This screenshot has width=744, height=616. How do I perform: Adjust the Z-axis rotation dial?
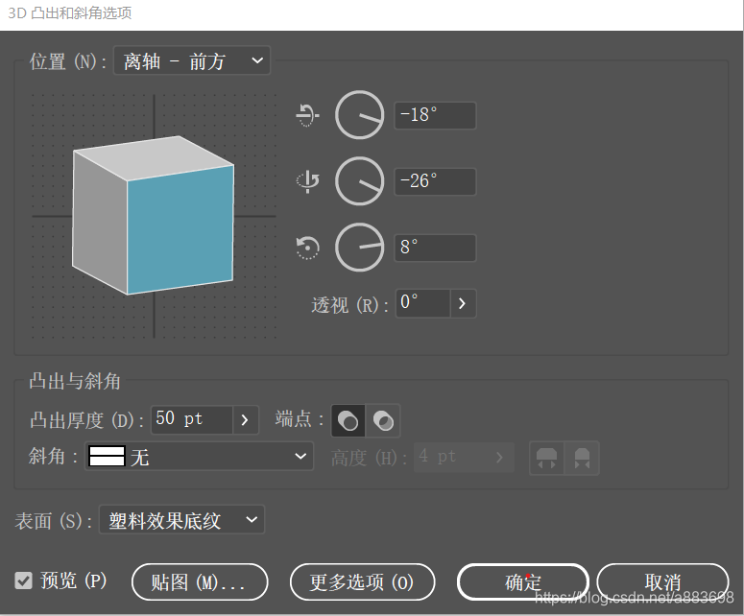click(360, 247)
